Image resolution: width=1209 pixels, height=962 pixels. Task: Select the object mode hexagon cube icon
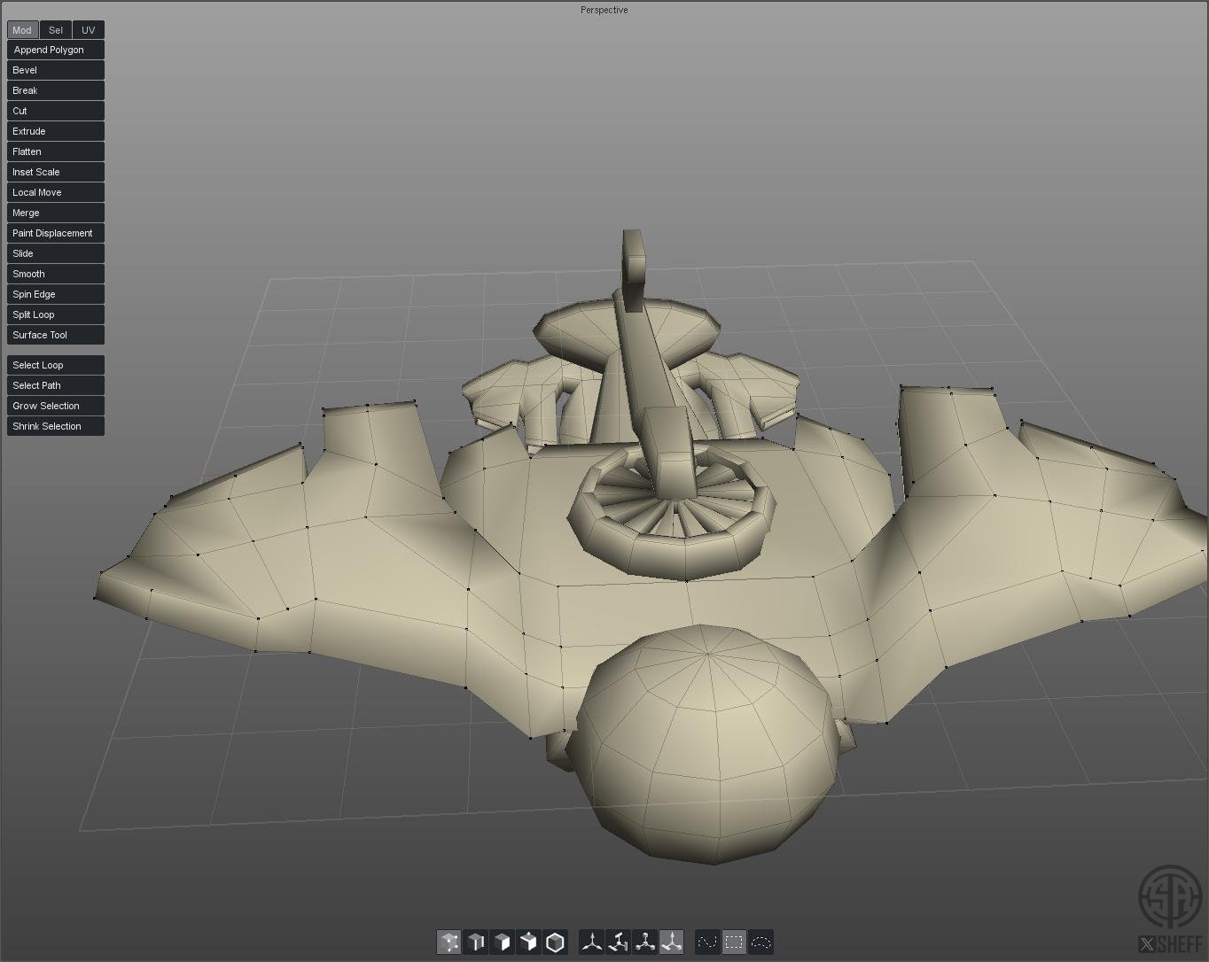[x=556, y=943]
